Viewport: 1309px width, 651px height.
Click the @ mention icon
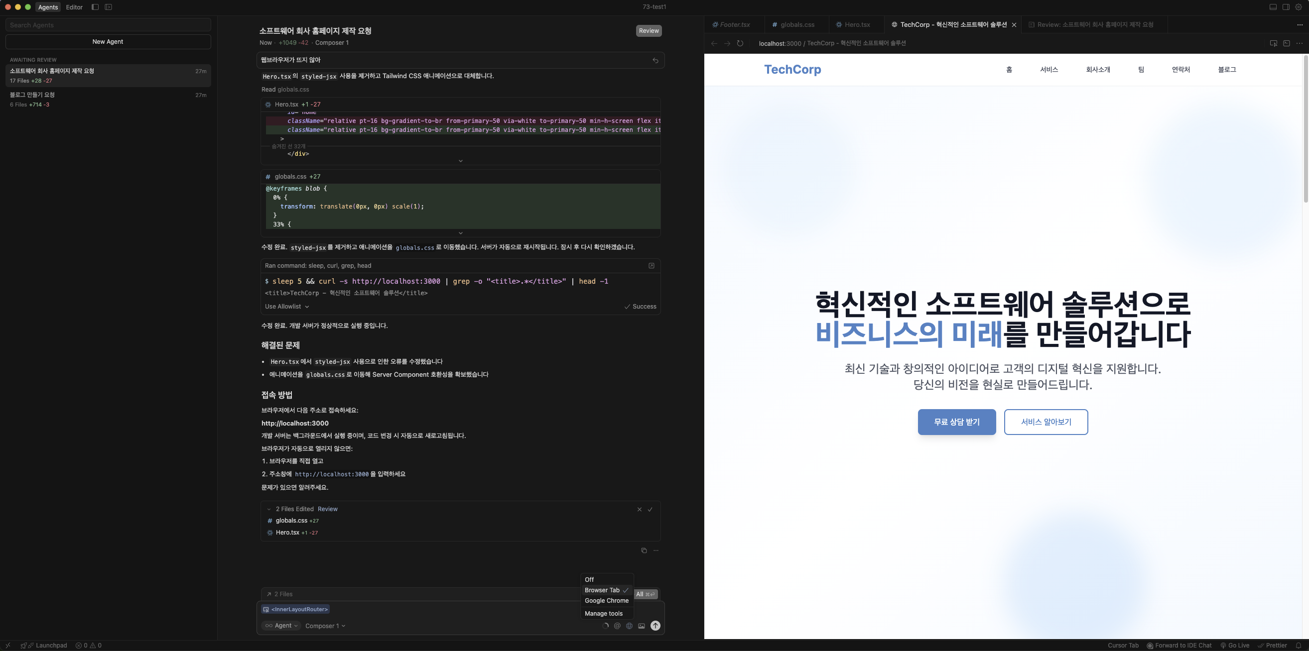[617, 626]
